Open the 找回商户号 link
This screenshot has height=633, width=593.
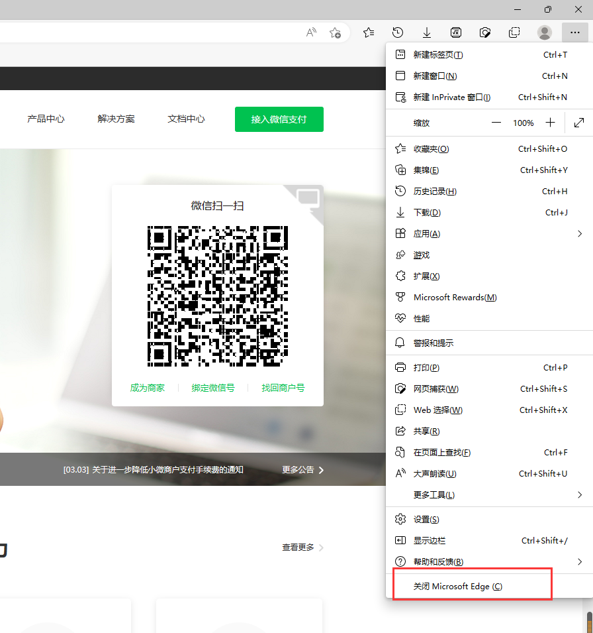(x=283, y=388)
